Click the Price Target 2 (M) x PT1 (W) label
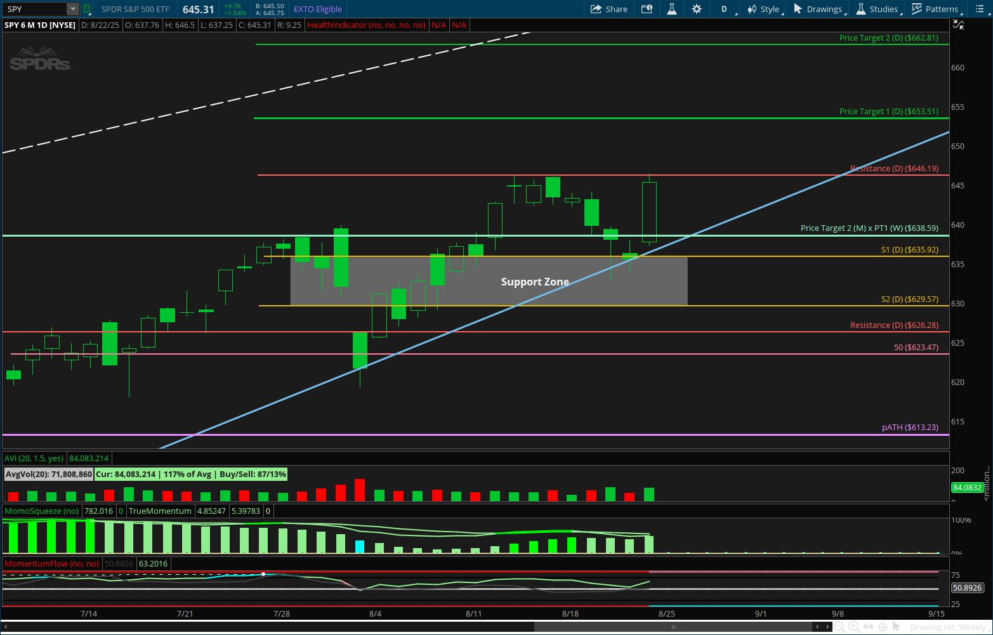 (869, 228)
